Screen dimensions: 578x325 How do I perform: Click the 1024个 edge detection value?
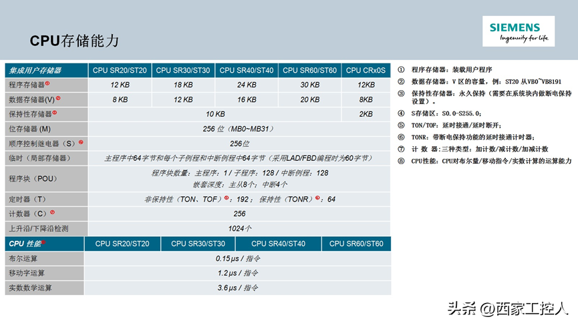tap(239, 228)
